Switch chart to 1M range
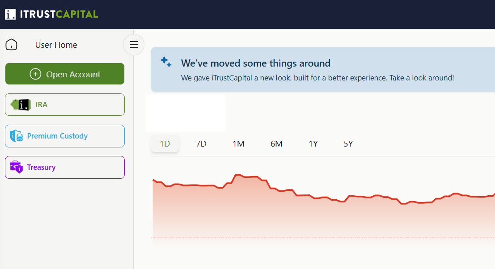 tap(238, 144)
